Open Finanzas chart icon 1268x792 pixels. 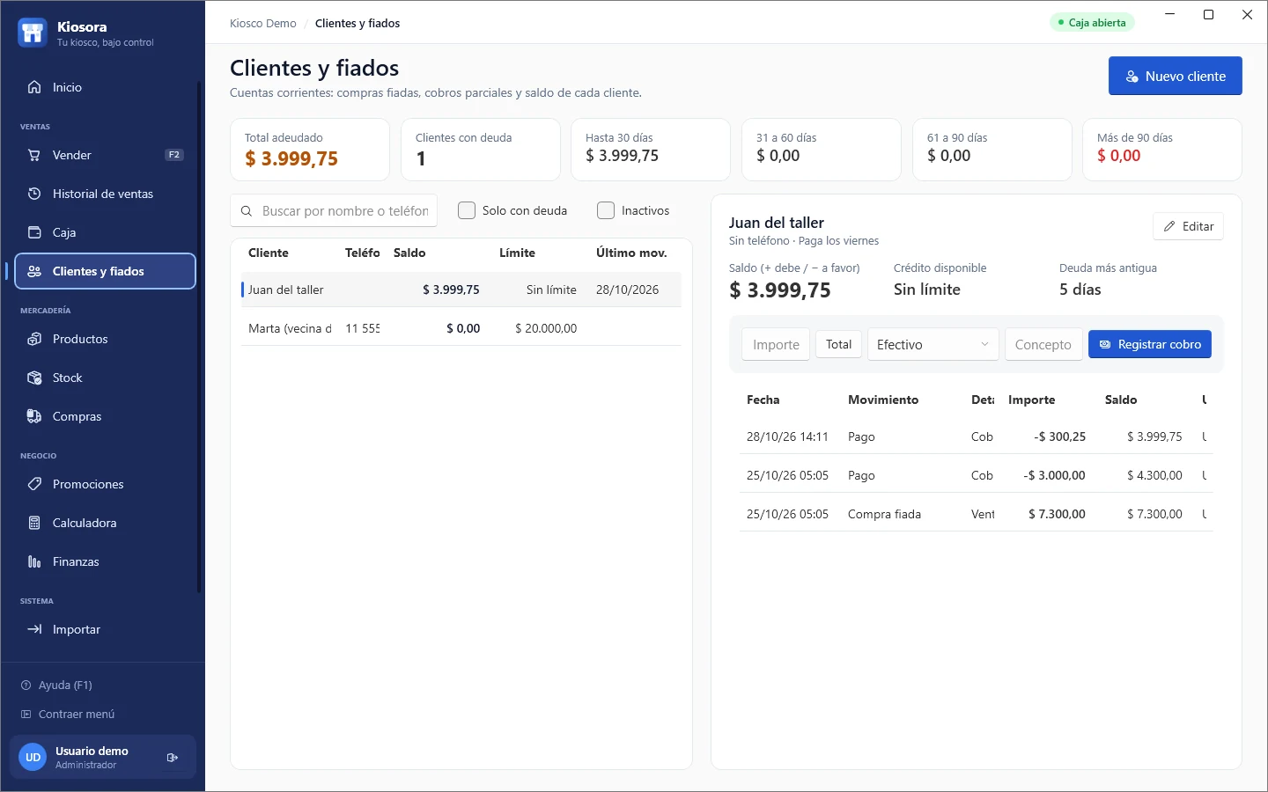[x=34, y=561]
